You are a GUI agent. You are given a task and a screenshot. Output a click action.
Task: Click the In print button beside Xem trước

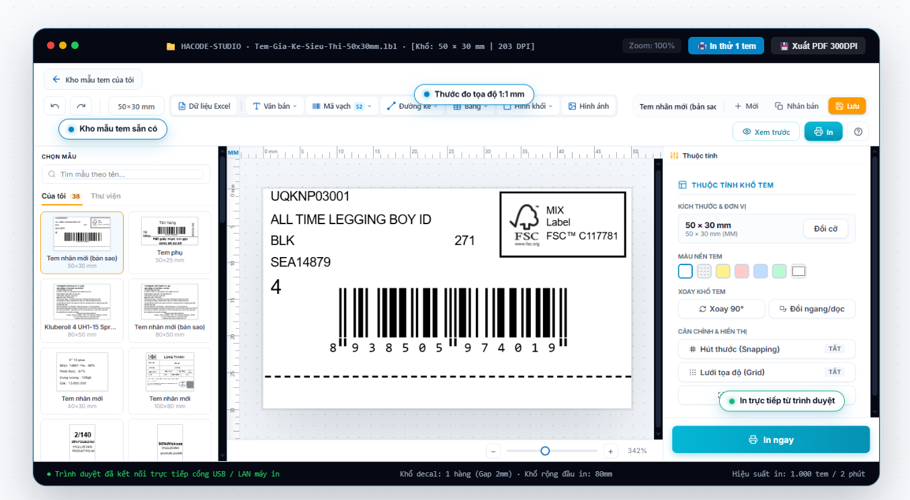click(823, 132)
